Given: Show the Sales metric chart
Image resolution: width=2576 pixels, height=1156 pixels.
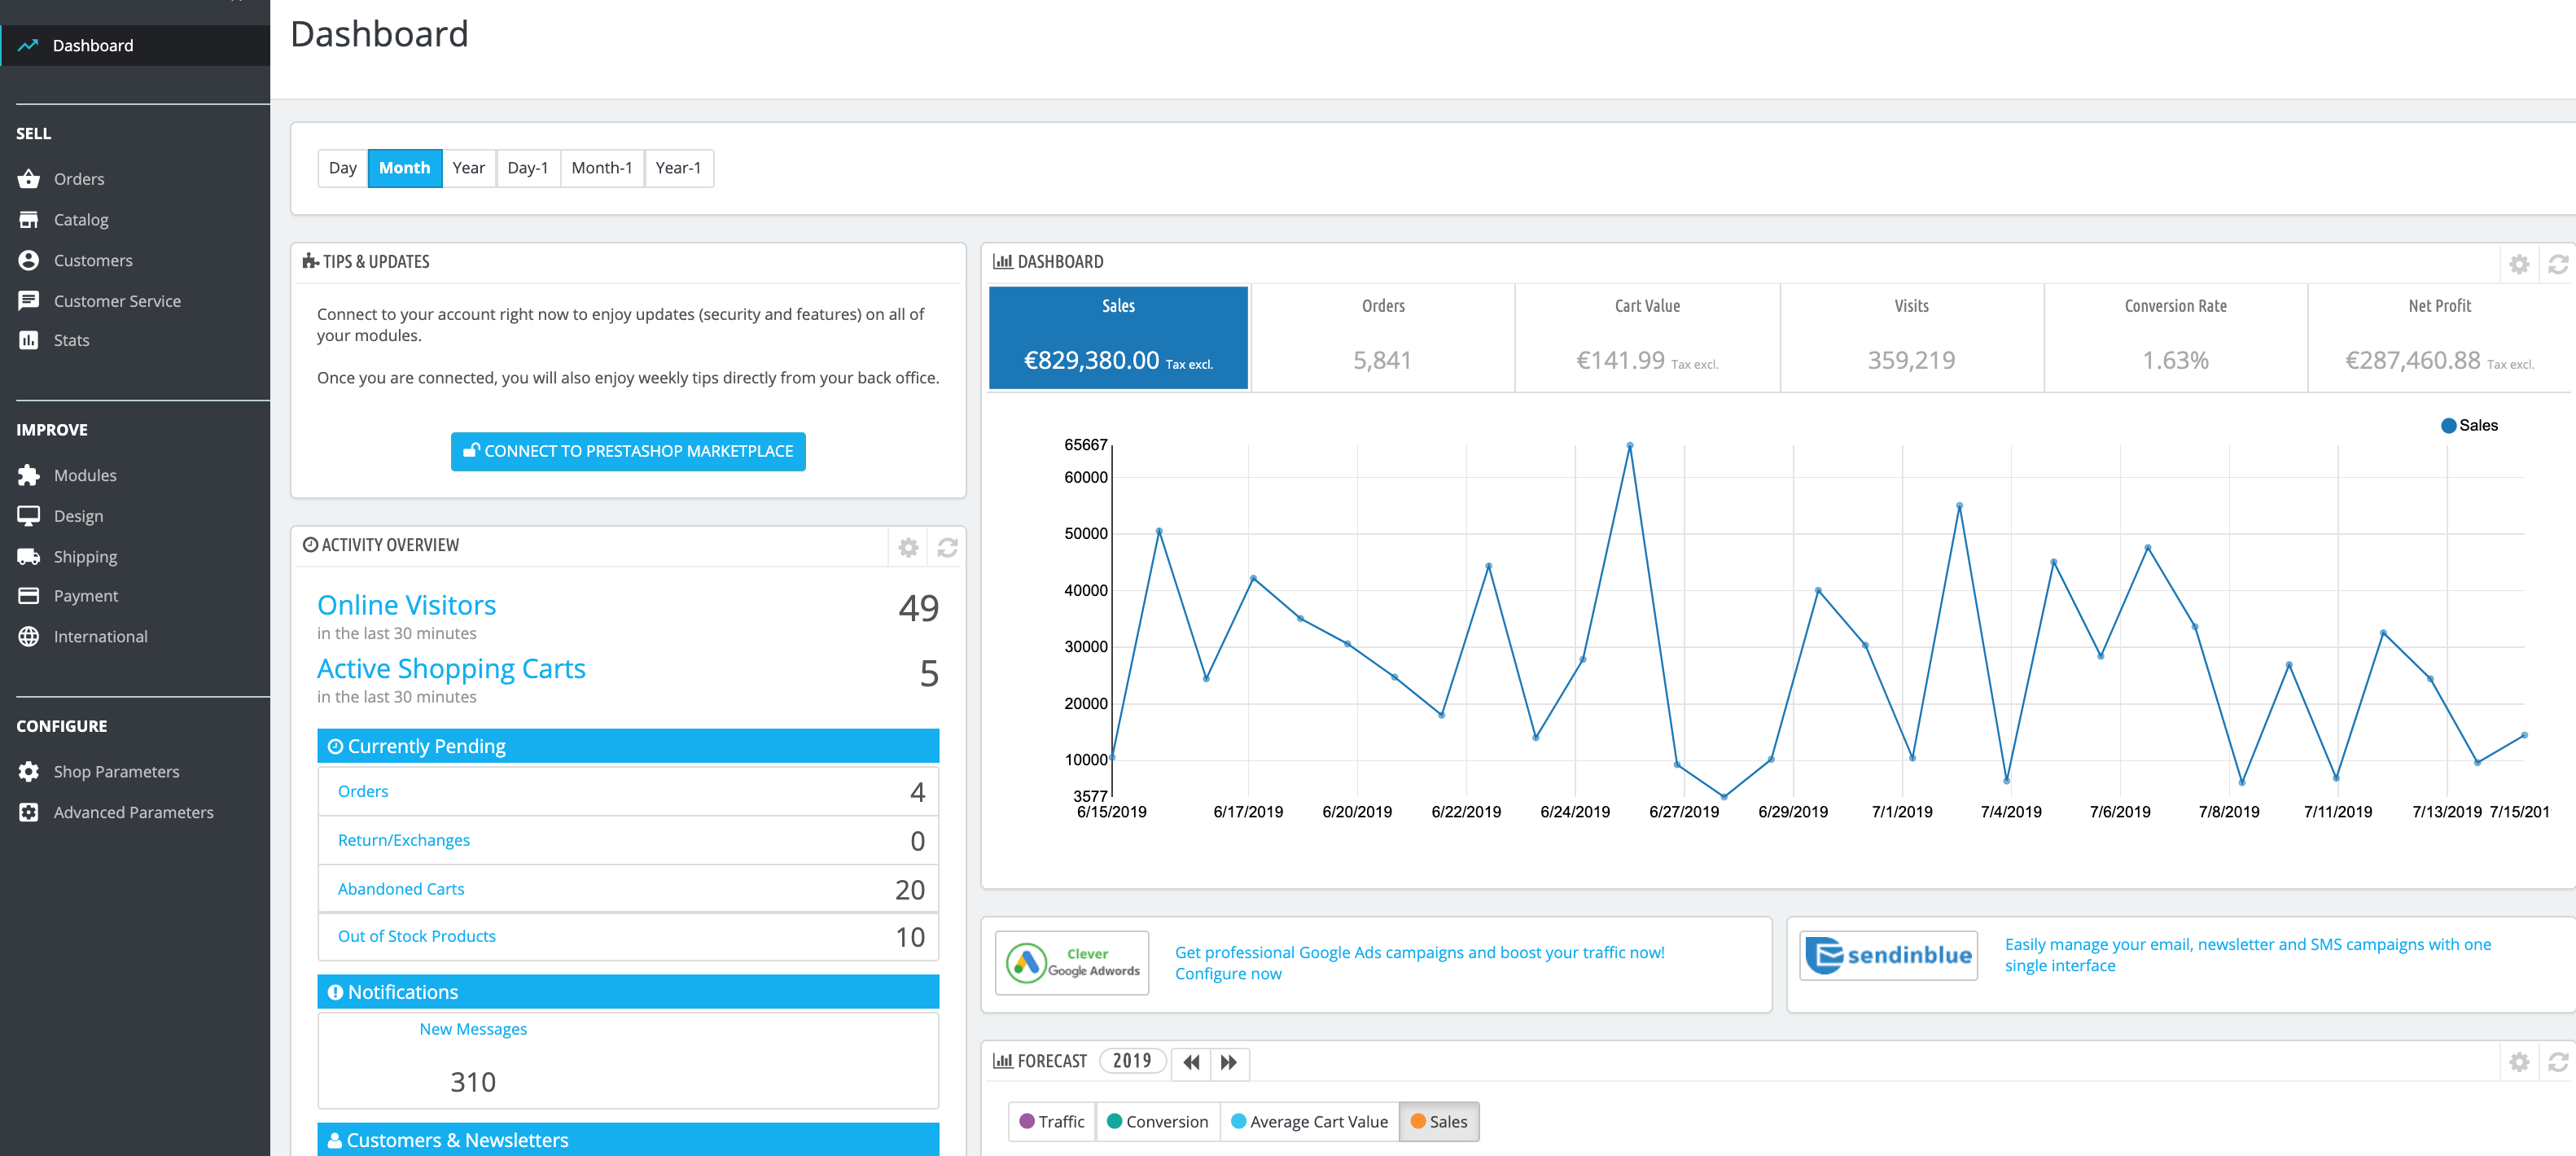Looking at the screenshot, I should pos(1118,337).
